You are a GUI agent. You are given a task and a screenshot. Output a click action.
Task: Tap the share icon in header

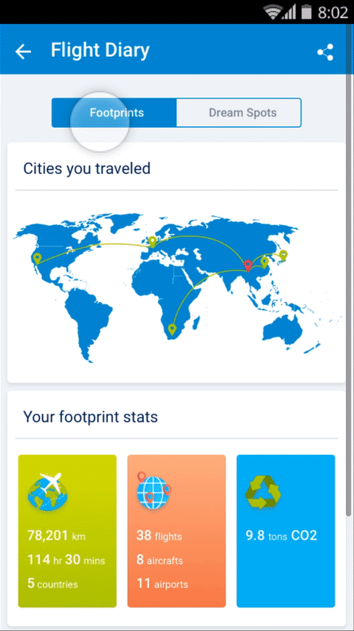(325, 52)
